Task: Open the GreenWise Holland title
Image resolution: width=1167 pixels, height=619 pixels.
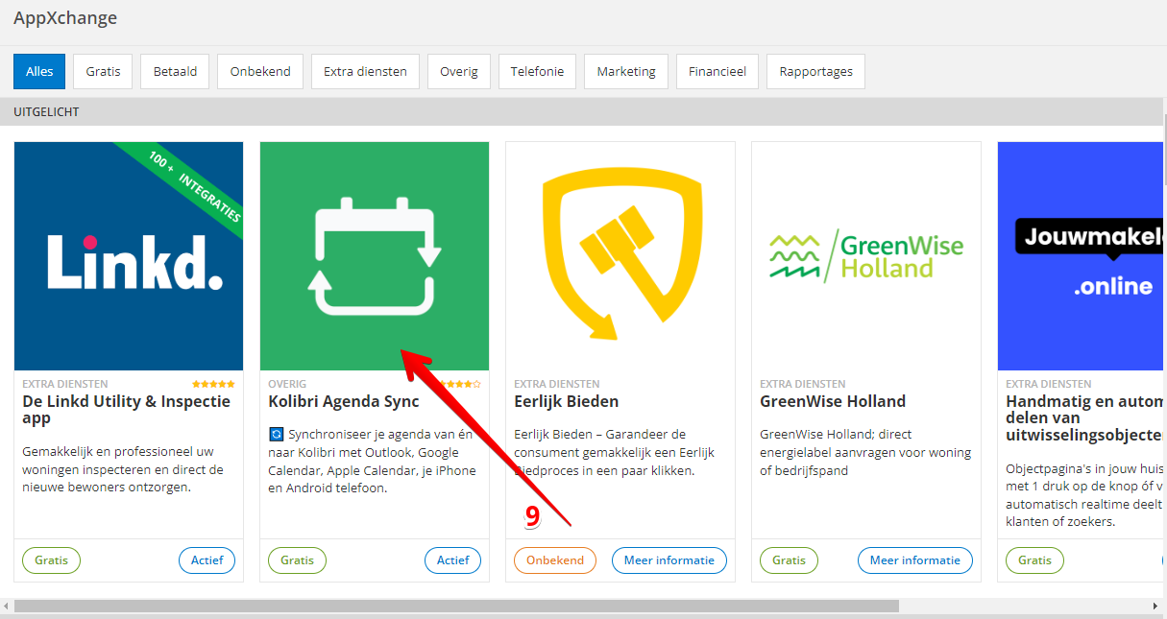Action: click(833, 401)
